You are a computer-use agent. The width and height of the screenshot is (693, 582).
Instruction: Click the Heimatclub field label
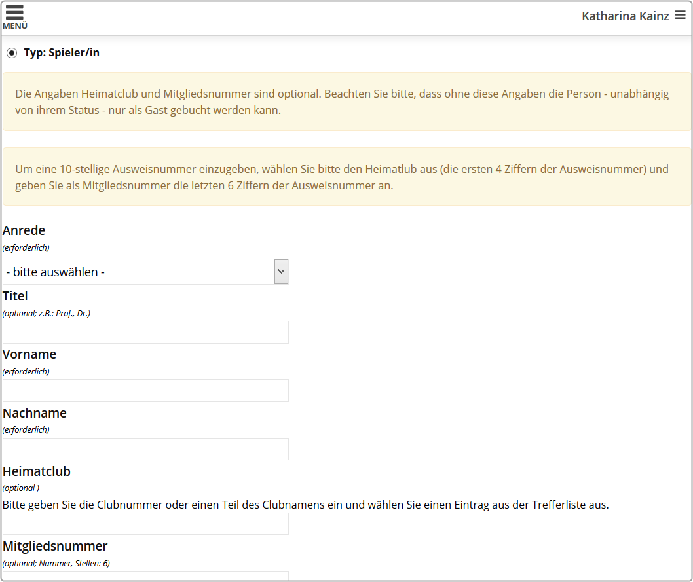pyautogui.click(x=37, y=471)
